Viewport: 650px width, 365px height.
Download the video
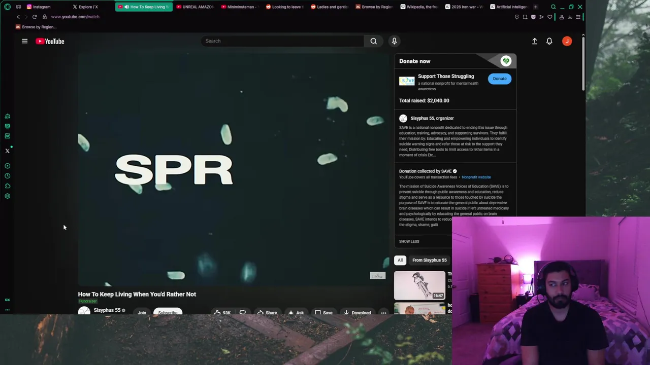coord(357,312)
